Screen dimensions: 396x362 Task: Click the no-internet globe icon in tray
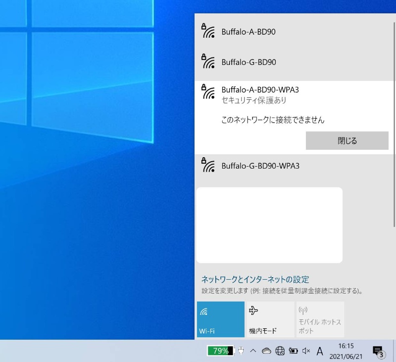pyautogui.click(x=279, y=351)
